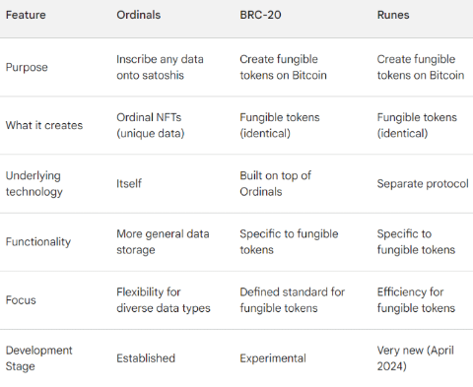
Task: Click 'Inscribe any data onto satoshis' cell
Action: (x=160, y=67)
